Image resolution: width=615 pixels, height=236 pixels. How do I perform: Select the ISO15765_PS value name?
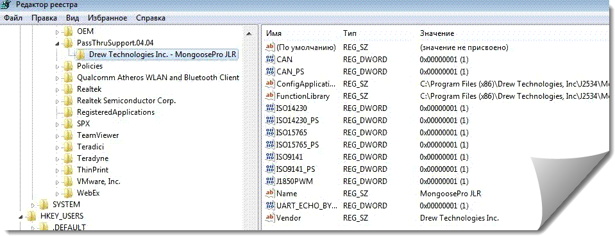point(298,145)
